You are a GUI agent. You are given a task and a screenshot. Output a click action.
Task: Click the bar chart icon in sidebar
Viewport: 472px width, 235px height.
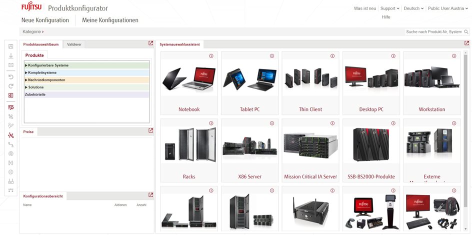coord(11,181)
